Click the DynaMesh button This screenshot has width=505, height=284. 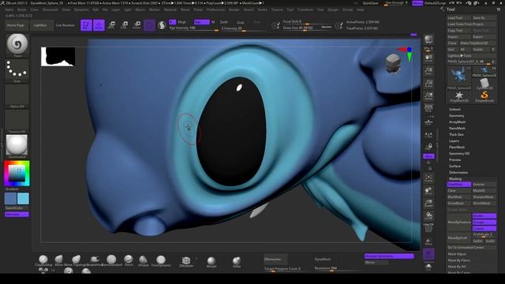pyautogui.click(x=323, y=260)
